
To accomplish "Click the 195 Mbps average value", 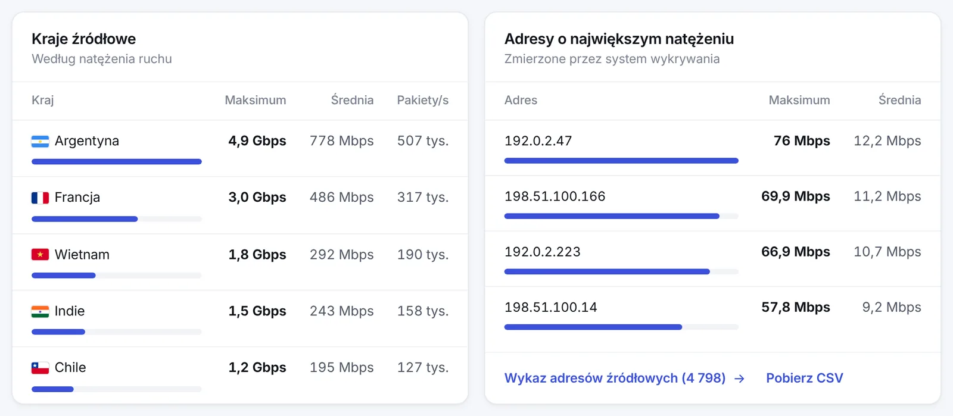I will click(342, 368).
